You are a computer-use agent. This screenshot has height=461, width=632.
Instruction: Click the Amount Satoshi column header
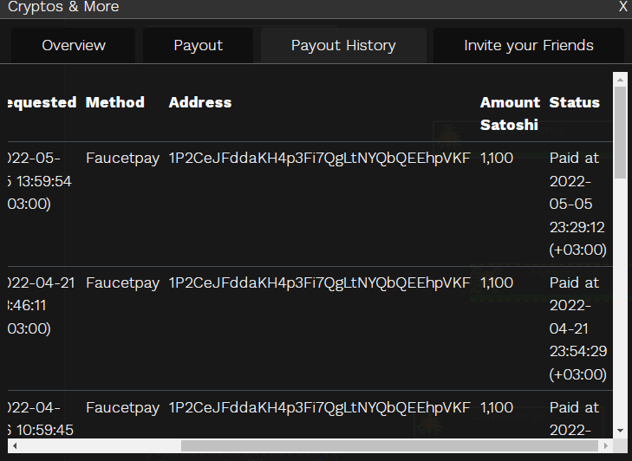tap(510, 114)
